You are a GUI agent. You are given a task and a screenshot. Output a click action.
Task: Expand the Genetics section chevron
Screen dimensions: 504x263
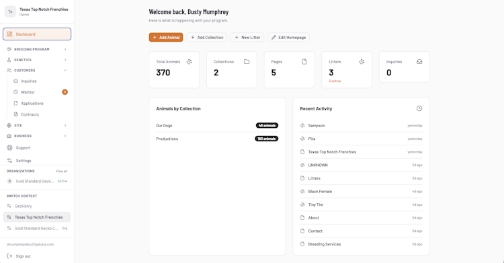pos(65,60)
